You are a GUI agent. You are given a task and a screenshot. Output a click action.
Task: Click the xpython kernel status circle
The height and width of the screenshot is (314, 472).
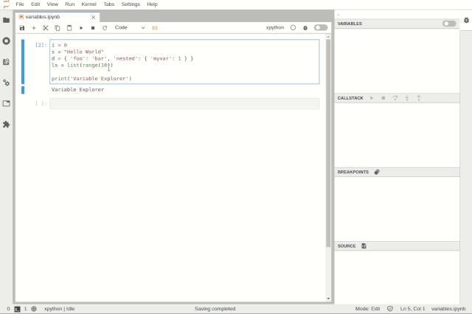tap(293, 28)
